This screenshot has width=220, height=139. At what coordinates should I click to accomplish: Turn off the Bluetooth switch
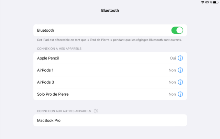click(177, 30)
